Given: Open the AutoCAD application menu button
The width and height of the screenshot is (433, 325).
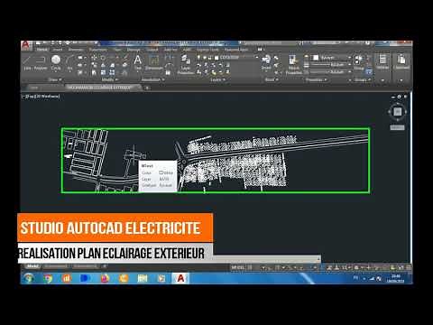Looking at the screenshot, I should [x=26, y=45].
